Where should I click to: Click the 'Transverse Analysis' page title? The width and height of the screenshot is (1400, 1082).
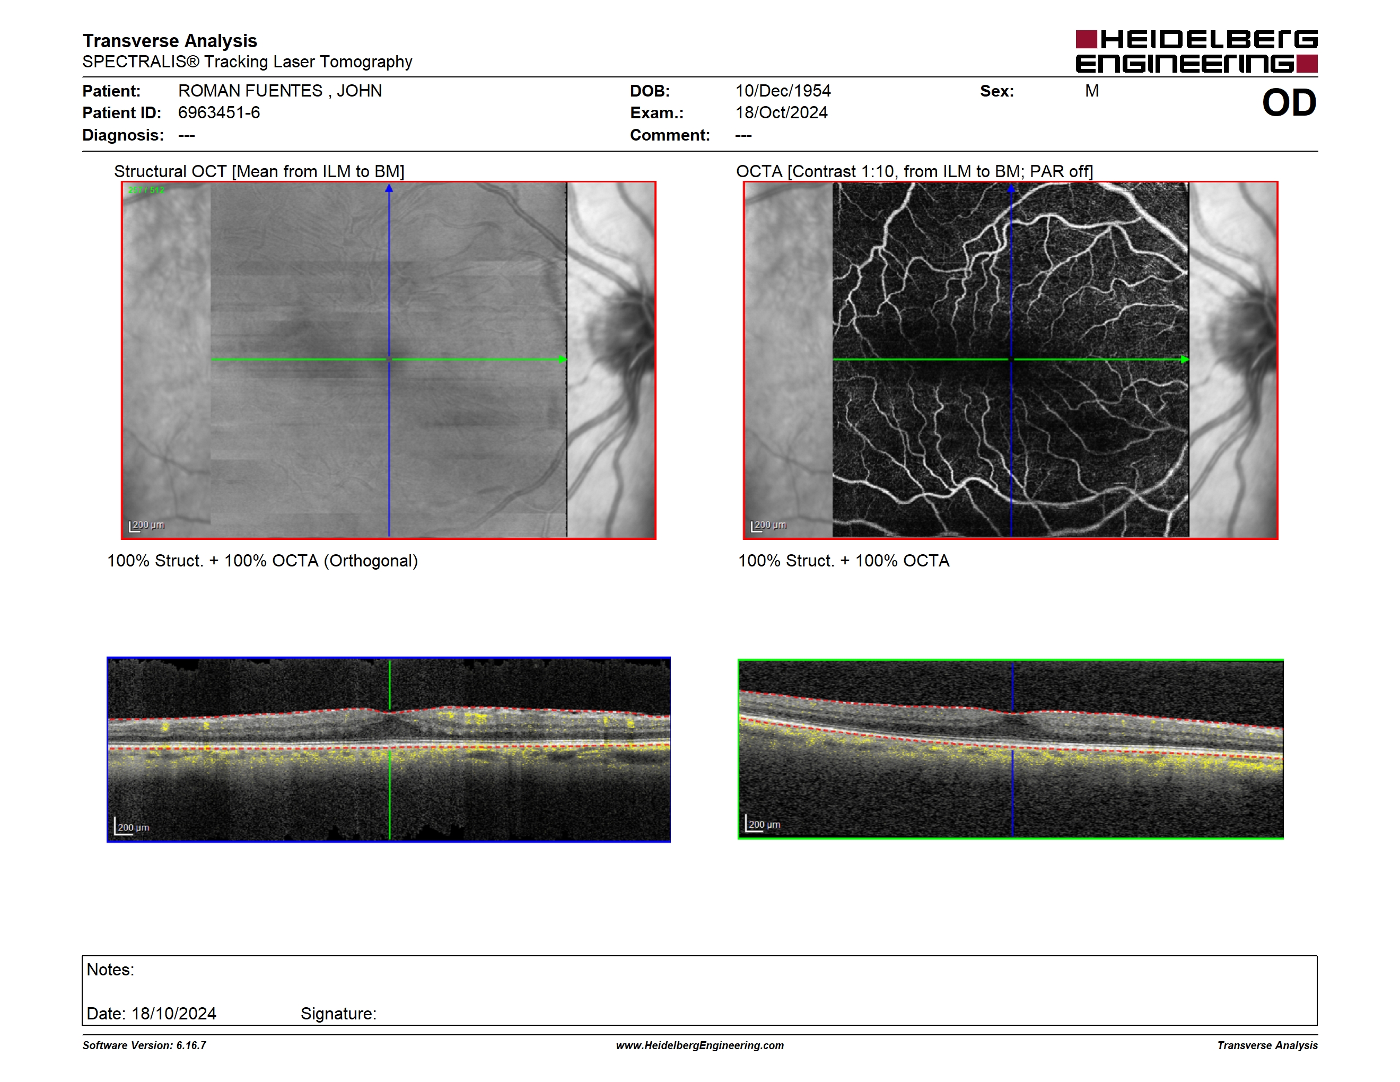tap(170, 41)
